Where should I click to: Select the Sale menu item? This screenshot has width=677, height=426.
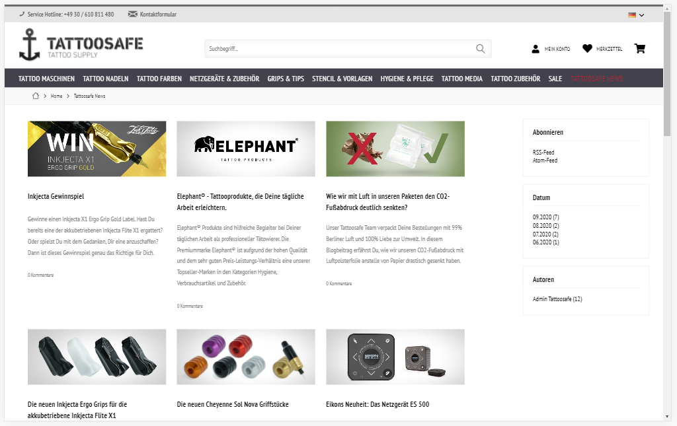555,79
